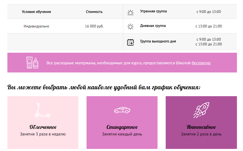
Task: Open the underlined 'бесплатно' link
Action: [x=201, y=63]
